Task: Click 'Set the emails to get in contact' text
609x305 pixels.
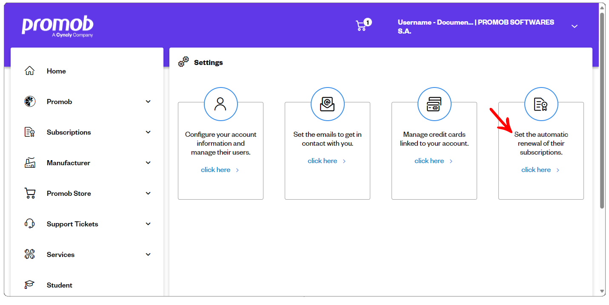Action: [327, 139]
